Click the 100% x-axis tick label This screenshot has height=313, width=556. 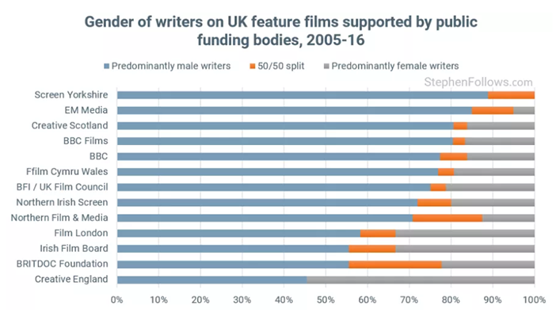coord(535,300)
